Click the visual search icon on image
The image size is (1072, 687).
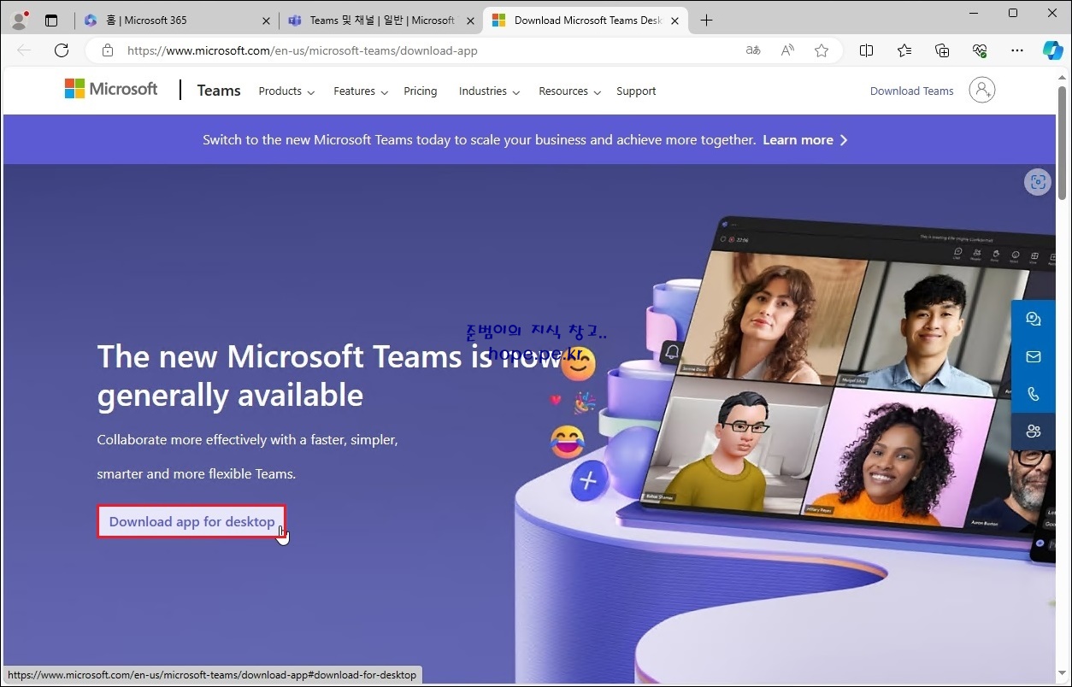pos(1038,181)
